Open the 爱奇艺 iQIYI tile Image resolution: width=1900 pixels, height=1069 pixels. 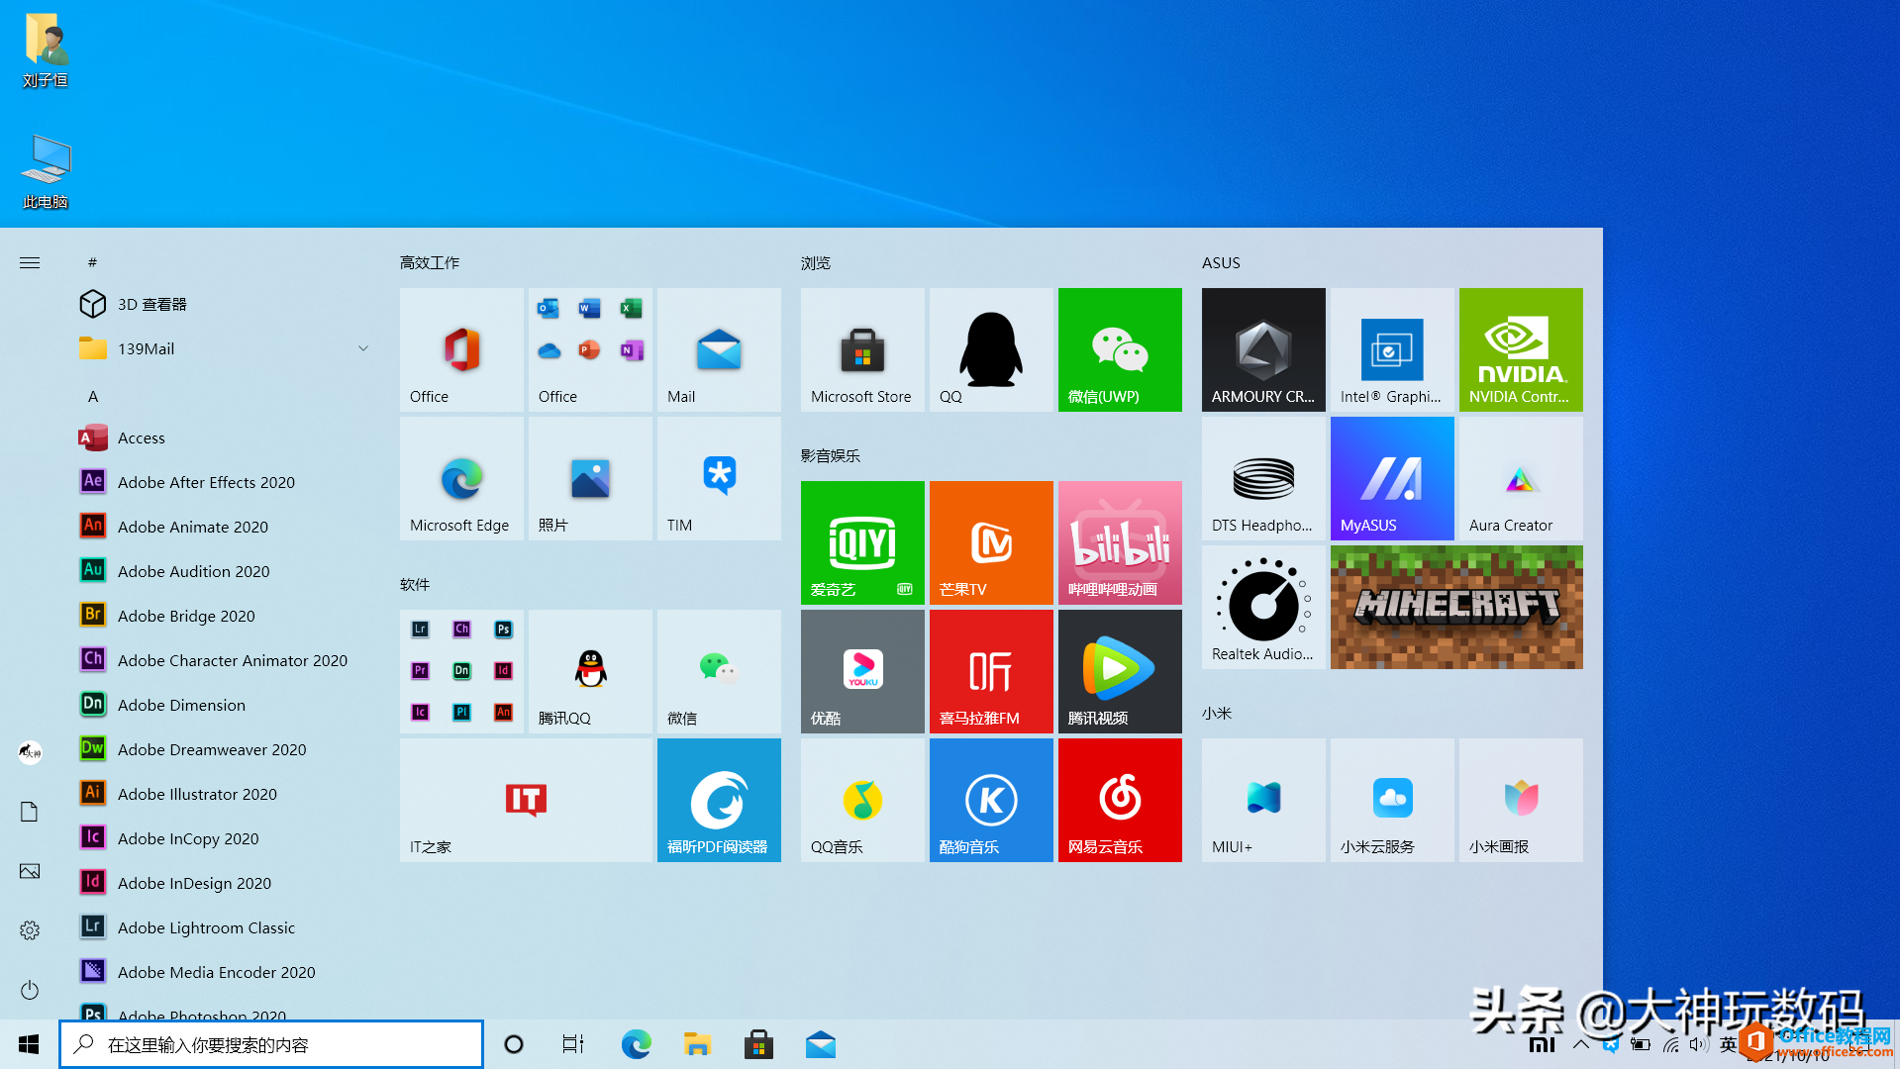tap(862, 542)
